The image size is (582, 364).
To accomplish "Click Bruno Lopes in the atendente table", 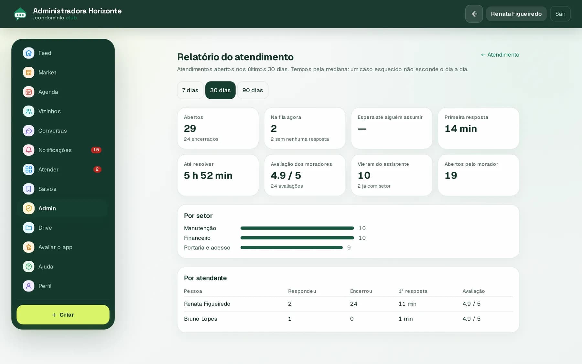I will pos(200,319).
